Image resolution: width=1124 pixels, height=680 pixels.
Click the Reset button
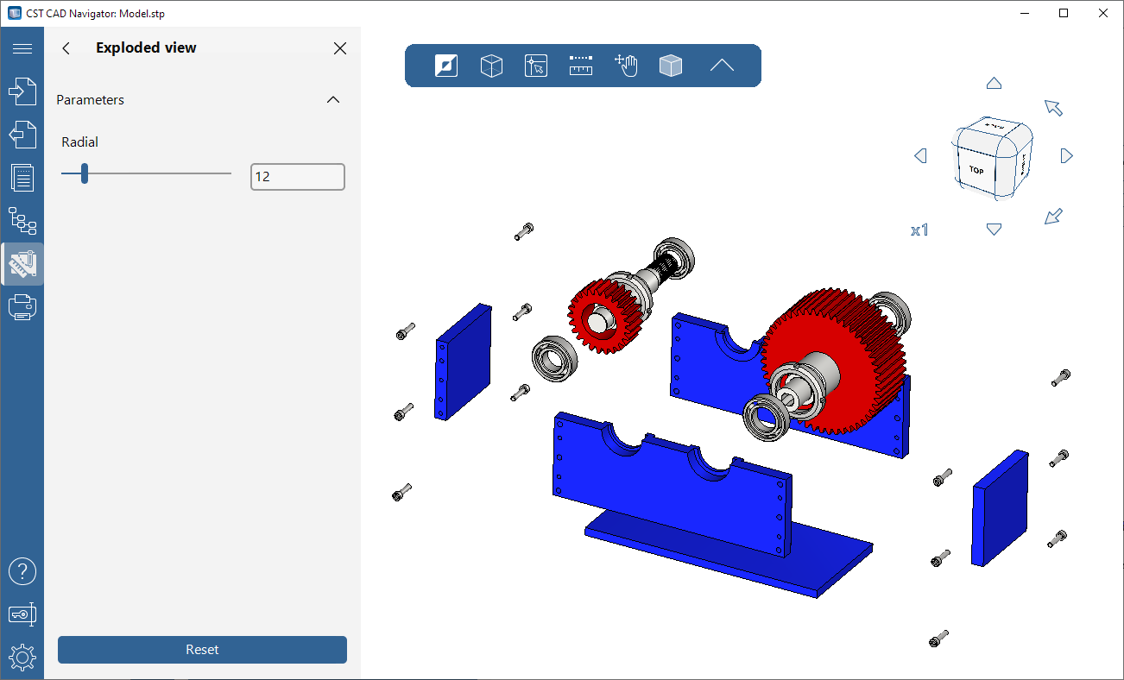pyautogui.click(x=202, y=650)
